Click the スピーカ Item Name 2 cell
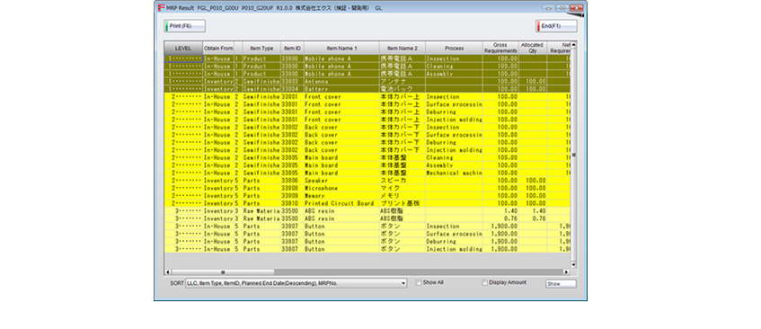761x329 pixels. click(x=403, y=180)
